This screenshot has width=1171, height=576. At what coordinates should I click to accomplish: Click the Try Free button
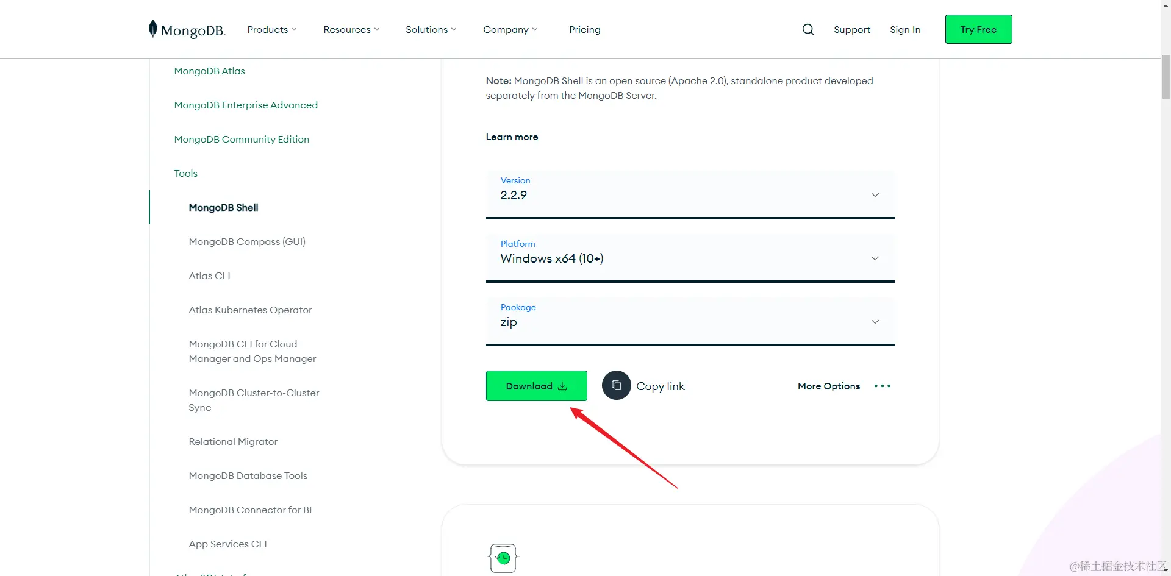(x=978, y=29)
